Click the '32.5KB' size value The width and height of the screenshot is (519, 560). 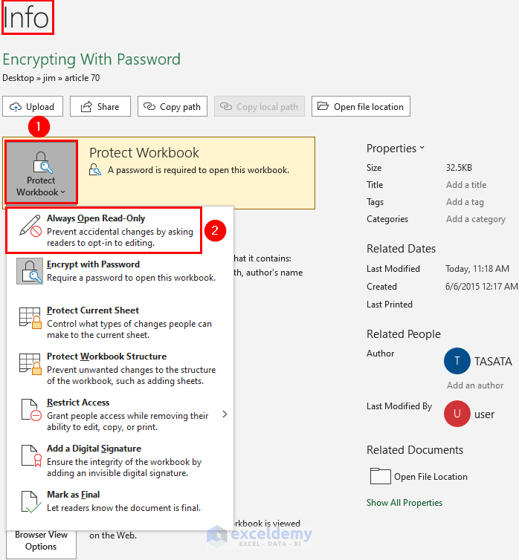point(459,168)
